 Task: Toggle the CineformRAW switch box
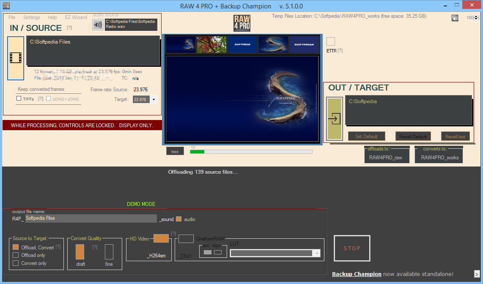click(x=186, y=238)
